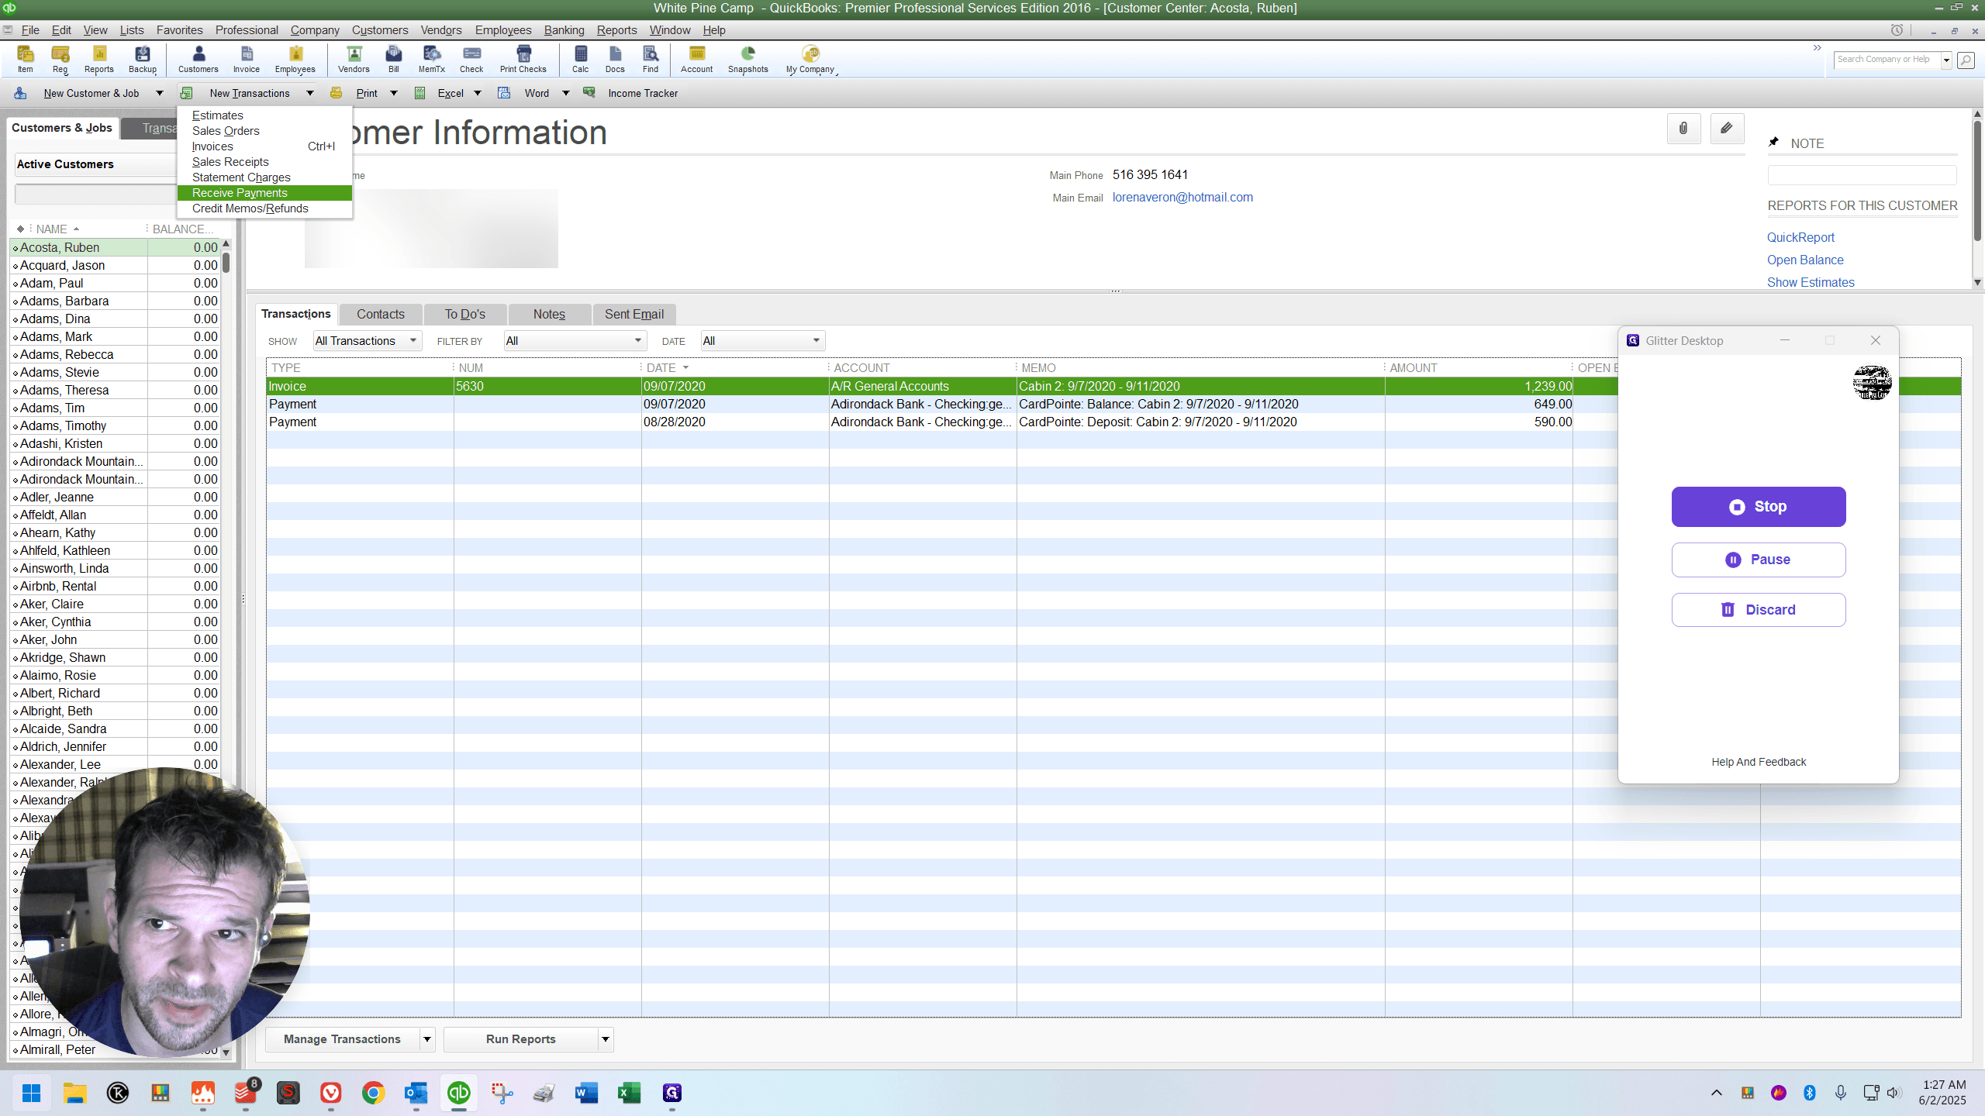Screen dimensions: 1985x1116
Task: Click the edit customer pencil icon
Action: tap(1727, 129)
